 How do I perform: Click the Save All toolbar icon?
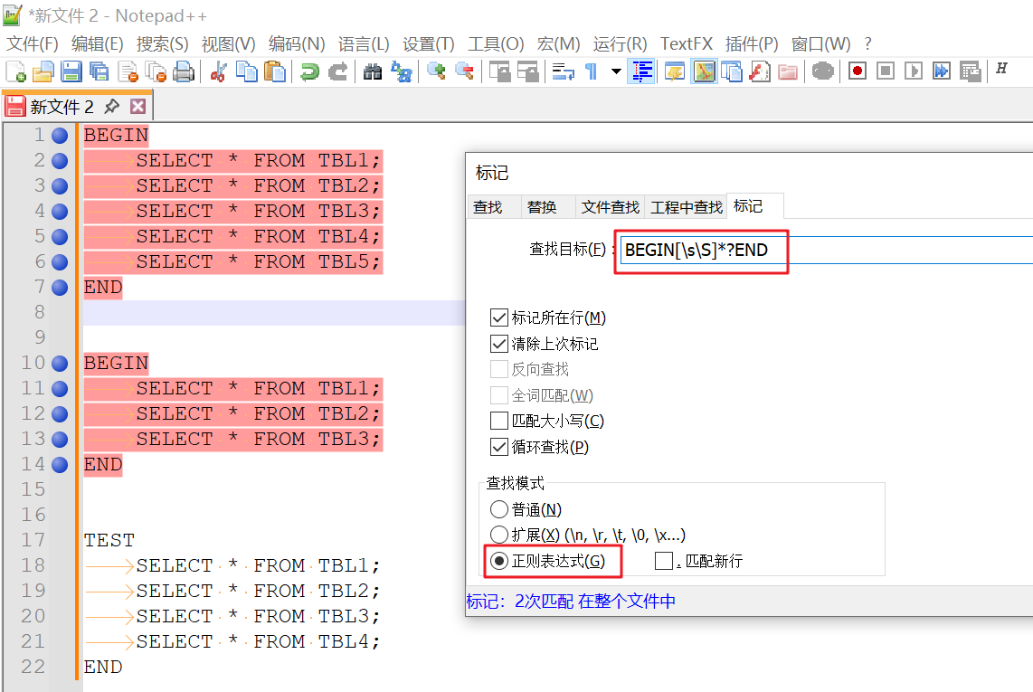100,71
